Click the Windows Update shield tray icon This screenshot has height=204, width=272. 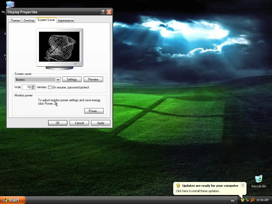[243, 200]
